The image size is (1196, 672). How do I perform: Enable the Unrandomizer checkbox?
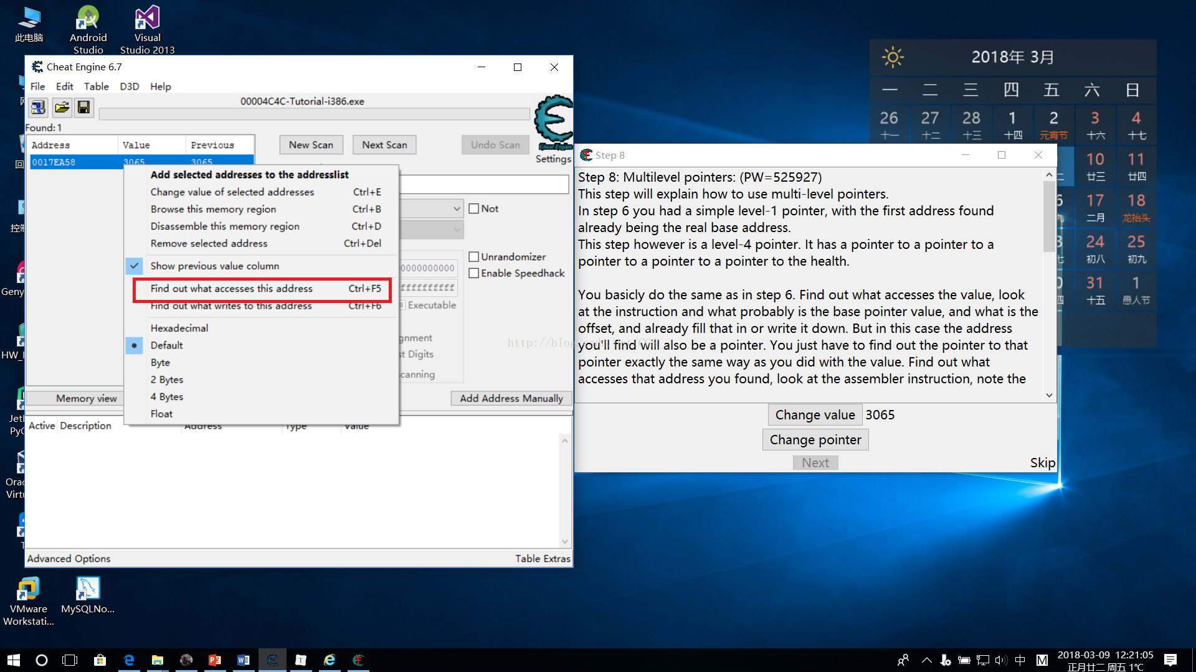pyautogui.click(x=474, y=257)
